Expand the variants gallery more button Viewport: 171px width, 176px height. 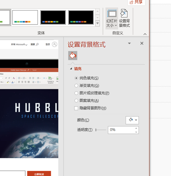97,23
